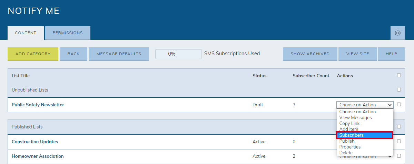
Task: Select Properties from the action list
Action: click(365, 147)
